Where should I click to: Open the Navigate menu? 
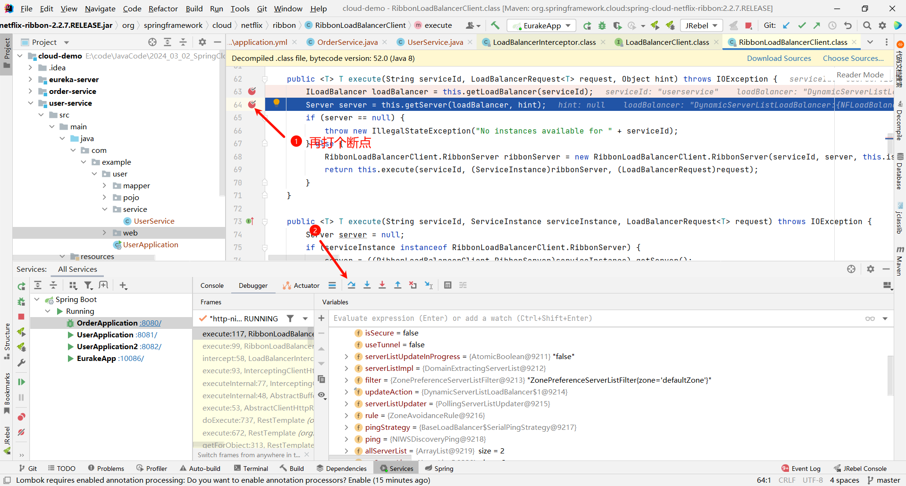(x=100, y=8)
